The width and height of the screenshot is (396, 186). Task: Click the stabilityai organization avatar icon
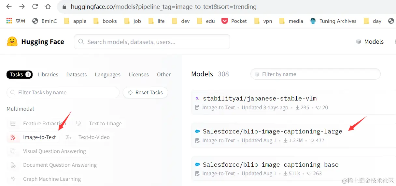[197, 98]
